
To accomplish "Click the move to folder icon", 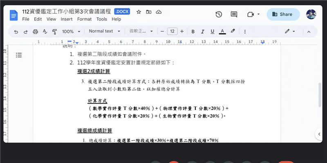I will (x=149, y=12).
